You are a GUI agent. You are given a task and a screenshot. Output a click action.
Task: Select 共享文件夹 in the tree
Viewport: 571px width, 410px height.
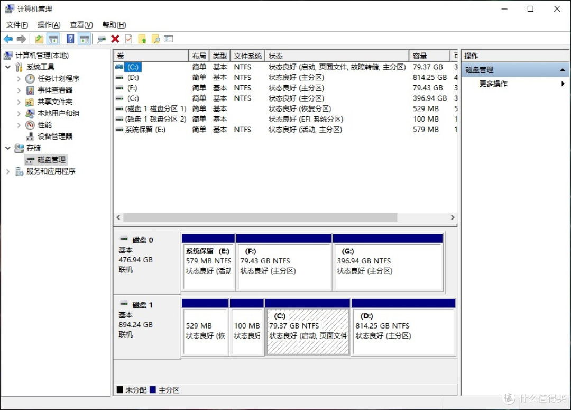(x=54, y=102)
